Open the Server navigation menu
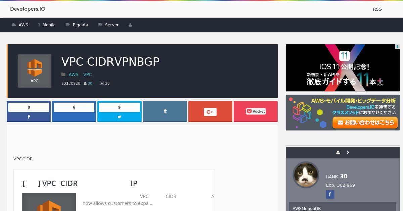This screenshot has width=403, height=211. tap(108, 25)
